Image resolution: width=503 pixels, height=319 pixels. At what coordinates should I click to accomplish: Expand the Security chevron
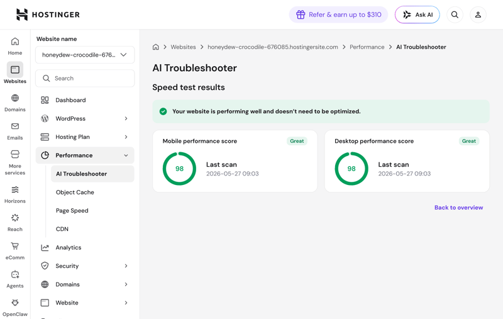tap(126, 266)
